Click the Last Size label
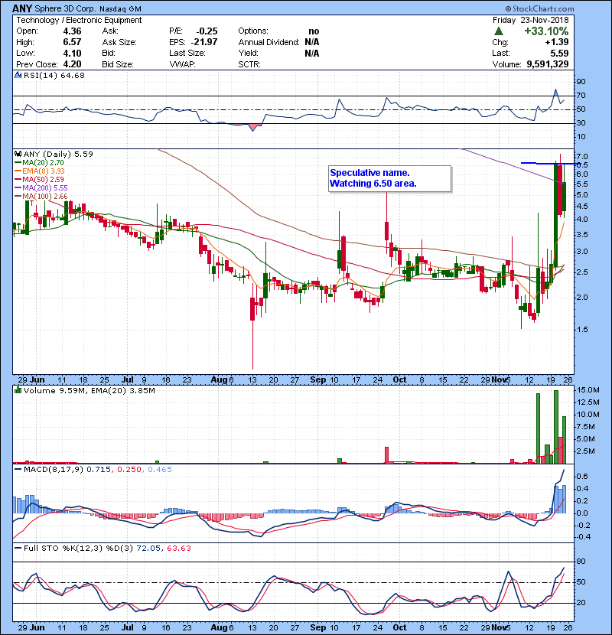This screenshot has height=635, width=612. (187, 53)
